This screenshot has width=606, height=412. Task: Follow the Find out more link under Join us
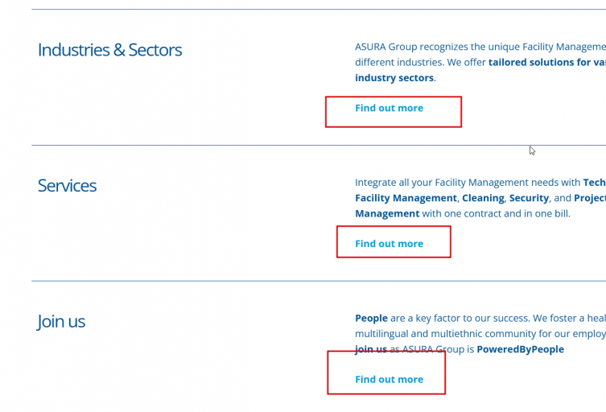click(x=389, y=380)
